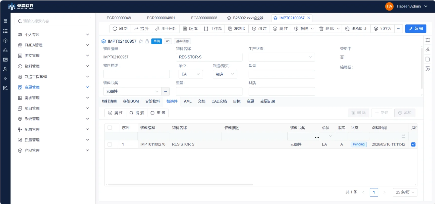Click the 创建 create toolbar button
Screen dimensions: 435x204
[259, 29]
